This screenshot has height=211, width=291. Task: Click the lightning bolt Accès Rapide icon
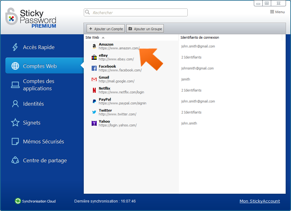point(15,47)
